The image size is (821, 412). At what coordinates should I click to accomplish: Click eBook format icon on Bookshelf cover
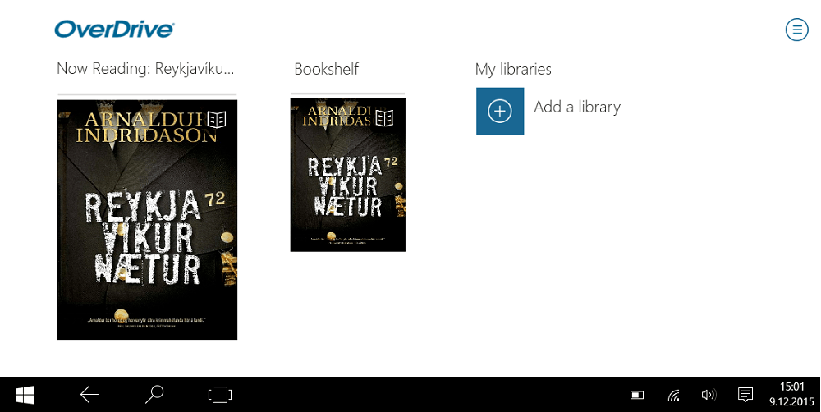(385, 118)
